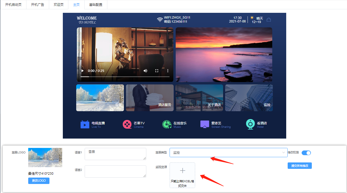
Task: Open the 基础配置 tab
Action: tap(96, 5)
